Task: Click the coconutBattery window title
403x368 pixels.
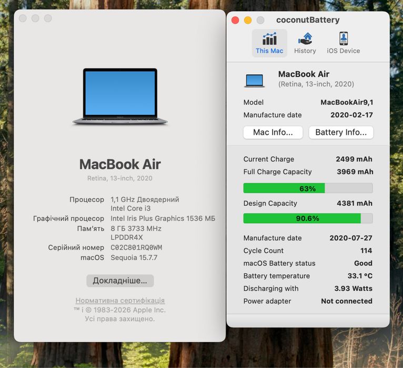Action: [x=308, y=20]
